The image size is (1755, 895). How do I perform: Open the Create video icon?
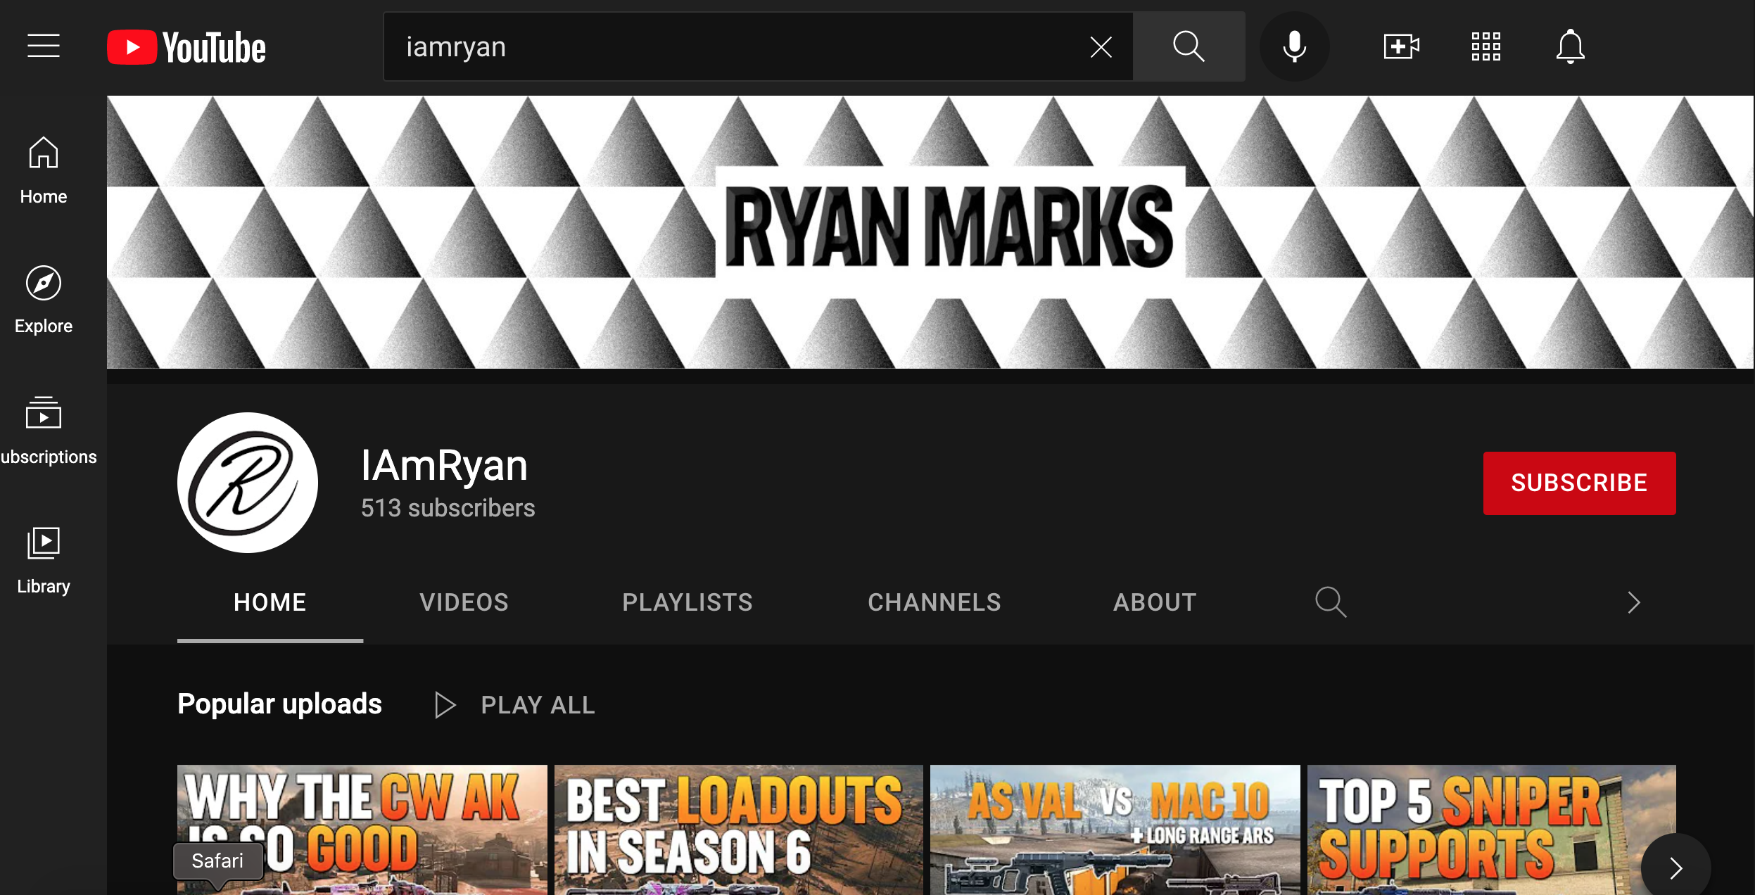click(x=1401, y=47)
